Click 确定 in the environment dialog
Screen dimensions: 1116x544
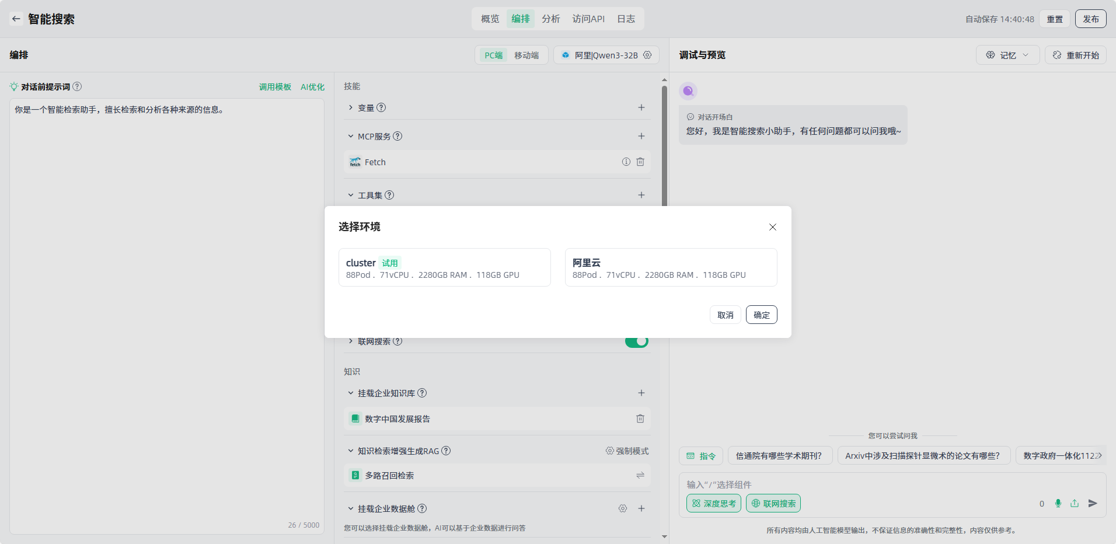pos(761,315)
